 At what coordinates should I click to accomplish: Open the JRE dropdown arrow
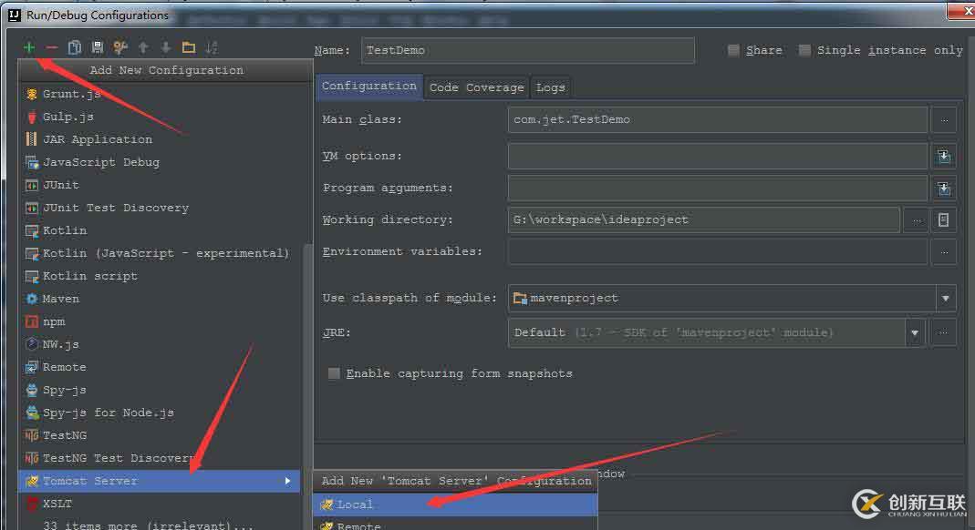click(915, 333)
